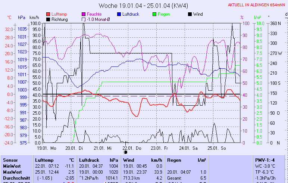
Task: Click the Lufttemp column header in table
Action: (x=44, y=160)
